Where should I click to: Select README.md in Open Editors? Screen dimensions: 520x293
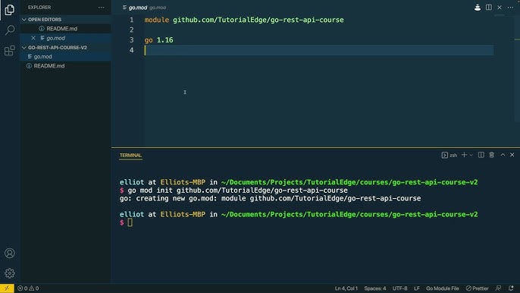point(61,29)
